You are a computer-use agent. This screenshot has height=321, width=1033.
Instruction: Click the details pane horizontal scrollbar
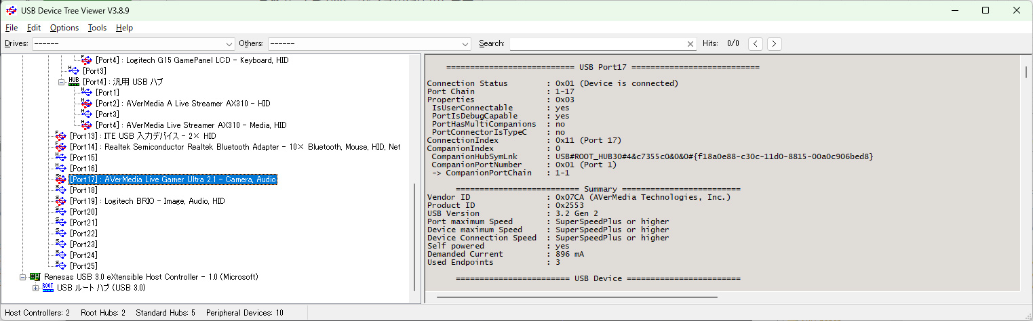[577, 297]
